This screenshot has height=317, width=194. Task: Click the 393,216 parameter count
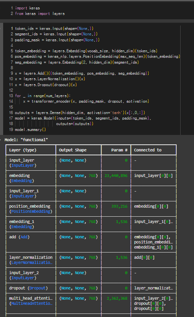119,206
